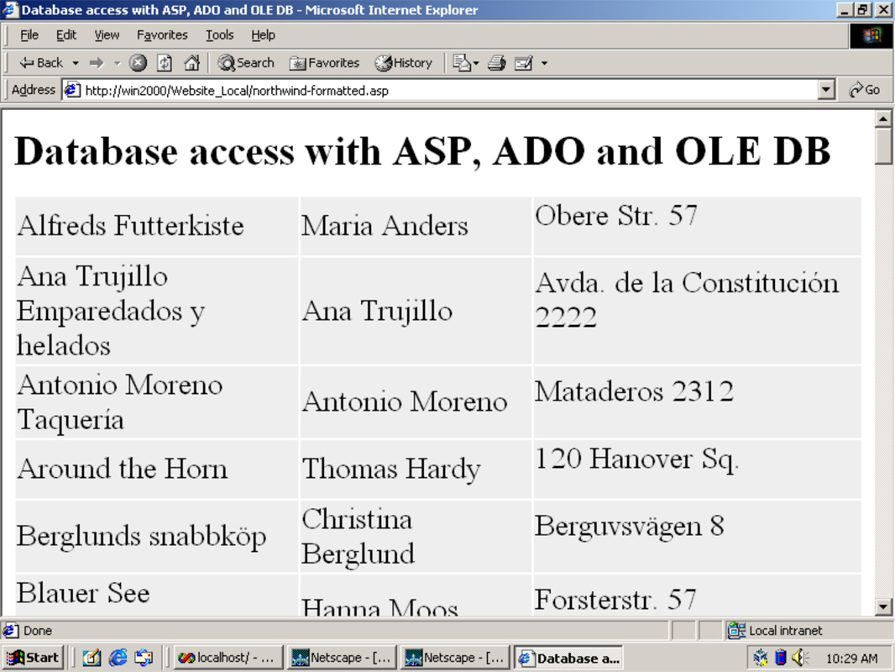Click the Mail toolbar icon
The image size is (895, 672).
(461, 63)
